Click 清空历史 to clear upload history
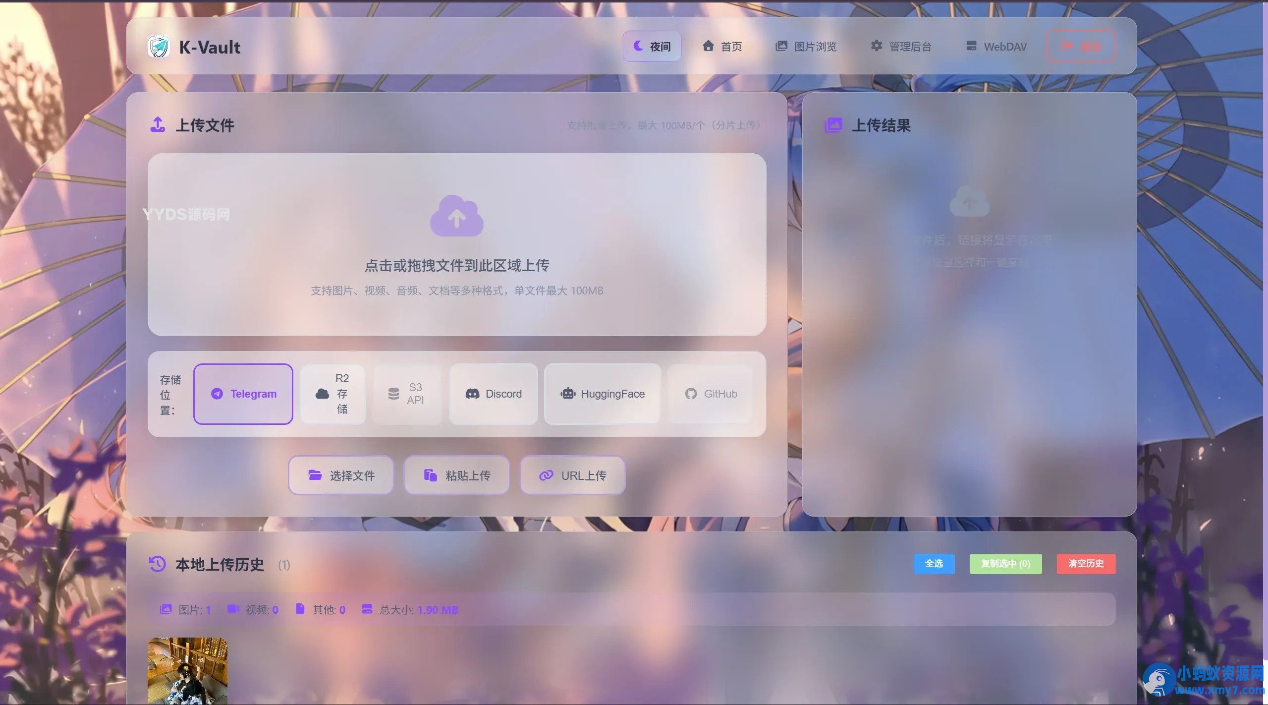Viewport: 1268px width, 705px height. 1085,564
